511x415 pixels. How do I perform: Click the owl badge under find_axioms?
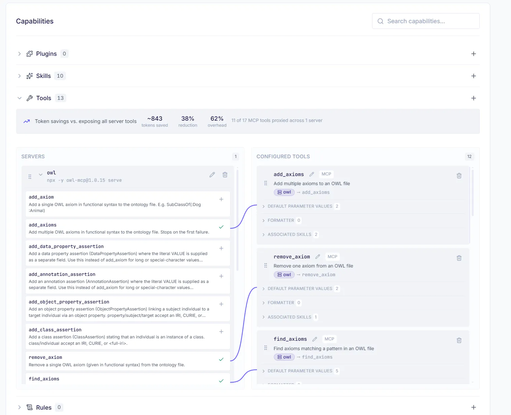pos(284,357)
